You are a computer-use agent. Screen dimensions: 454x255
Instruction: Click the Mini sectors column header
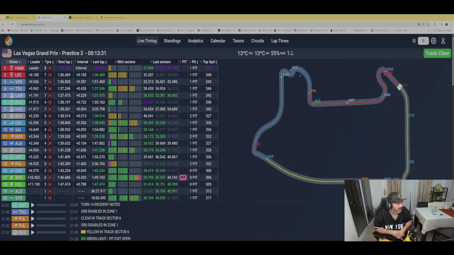pyautogui.click(x=125, y=62)
